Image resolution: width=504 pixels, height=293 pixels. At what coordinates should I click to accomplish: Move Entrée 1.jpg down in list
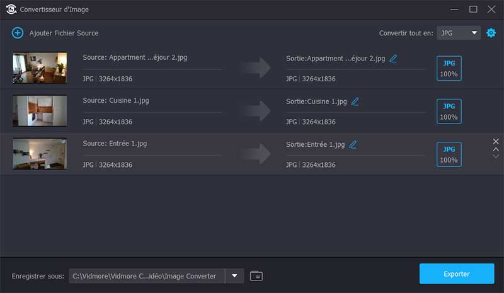pos(496,156)
